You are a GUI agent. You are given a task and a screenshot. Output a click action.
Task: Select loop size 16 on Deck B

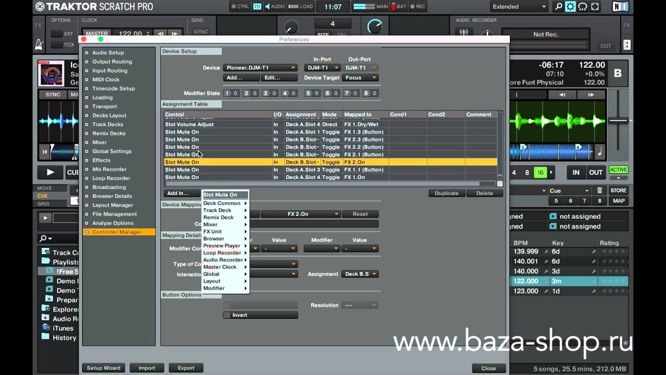pyautogui.click(x=541, y=172)
